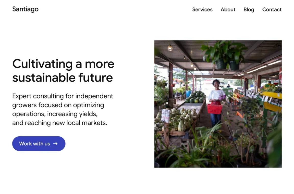
Task: Click the hanging light bulb in photo
Action: tap(170, 48)
